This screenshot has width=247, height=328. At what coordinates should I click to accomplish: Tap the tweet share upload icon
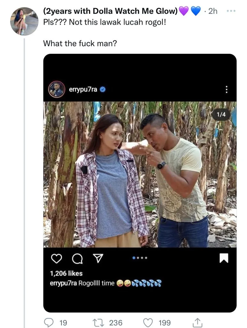198,322
